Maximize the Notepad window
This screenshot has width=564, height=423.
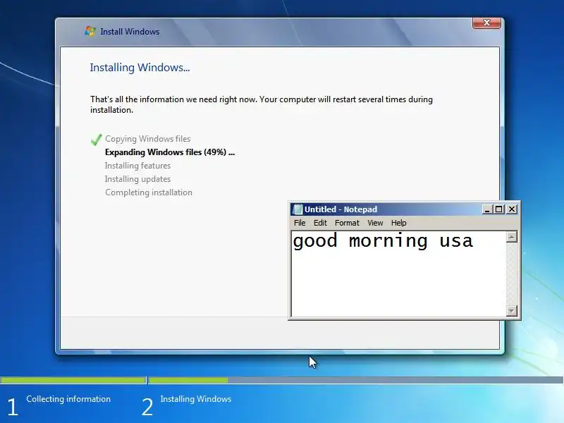pos(499,209)
